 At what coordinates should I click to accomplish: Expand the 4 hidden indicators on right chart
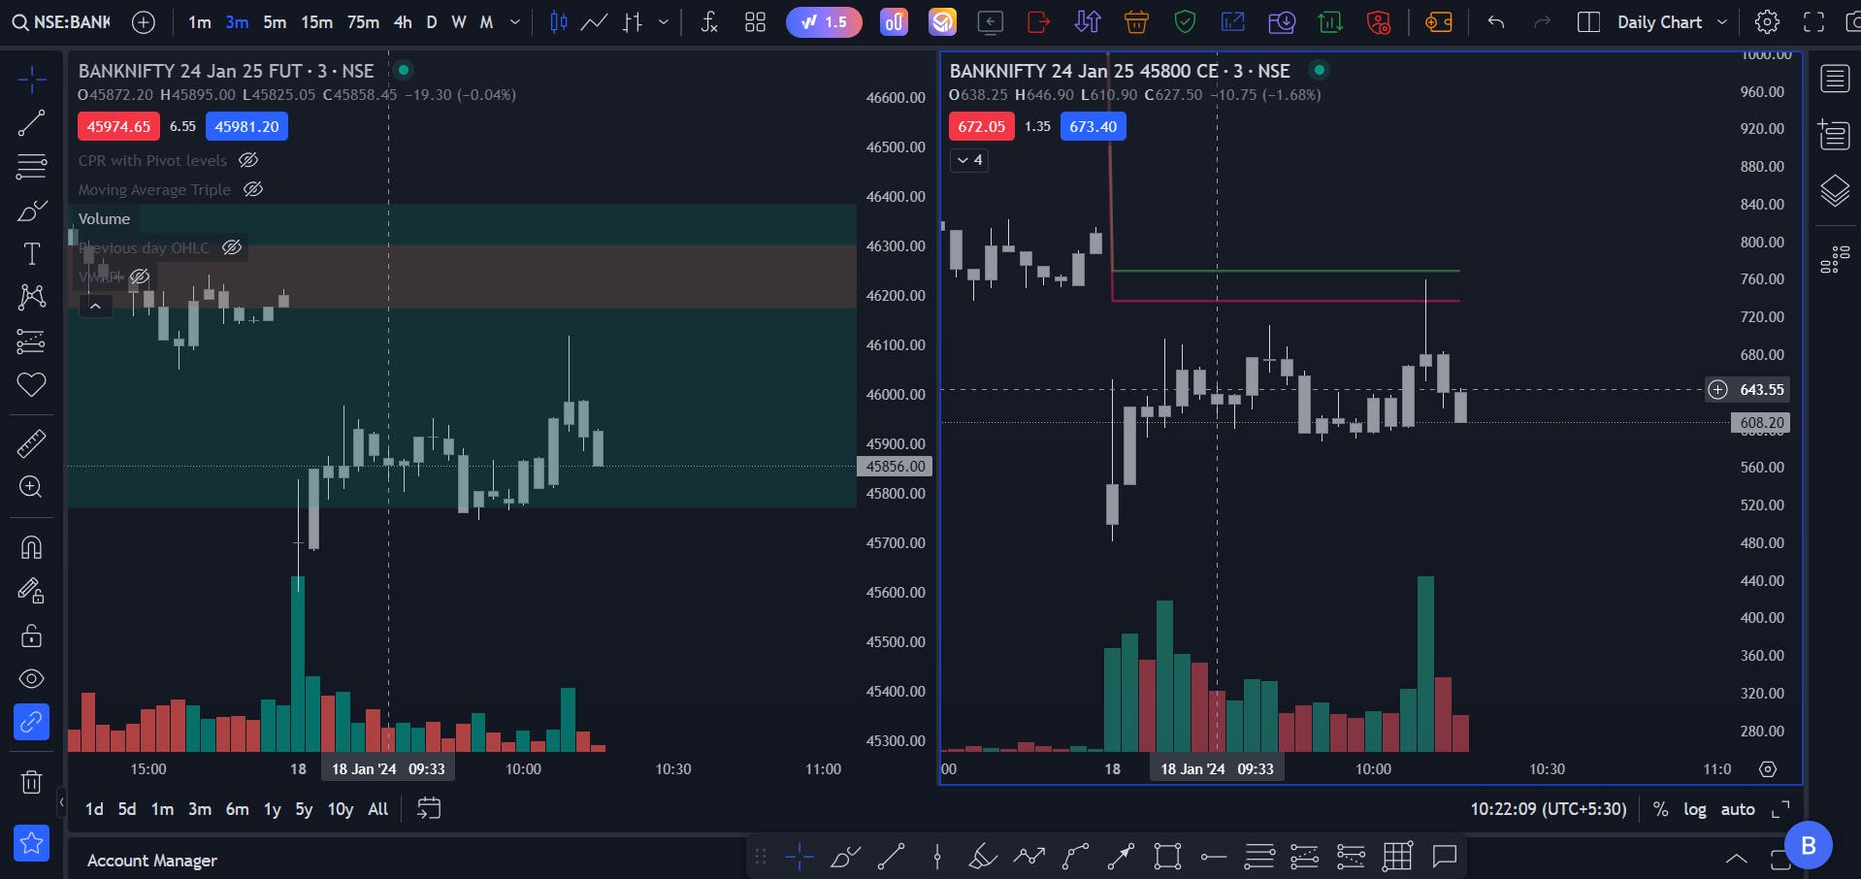(x=969, y=160)
